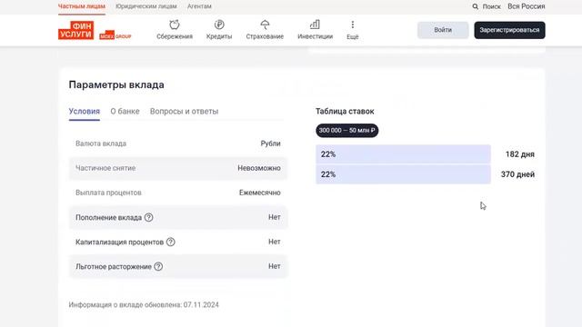Click the Валюта вклада label

[101, 144]
